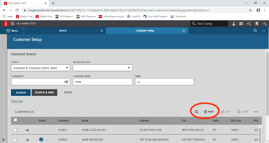The height and width of the screenshot is (143, 269).
Task: Click the Start Typing search box
Action: coord(209,24)
